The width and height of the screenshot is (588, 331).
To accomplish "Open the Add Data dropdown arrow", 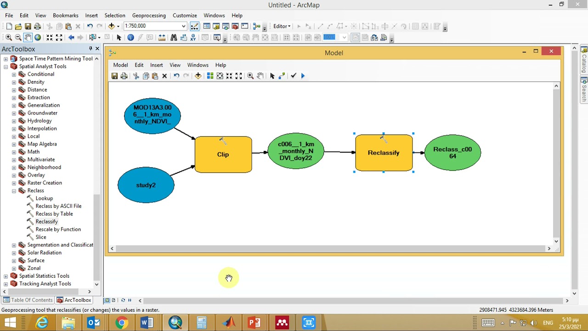I will [x=118, y=26].
